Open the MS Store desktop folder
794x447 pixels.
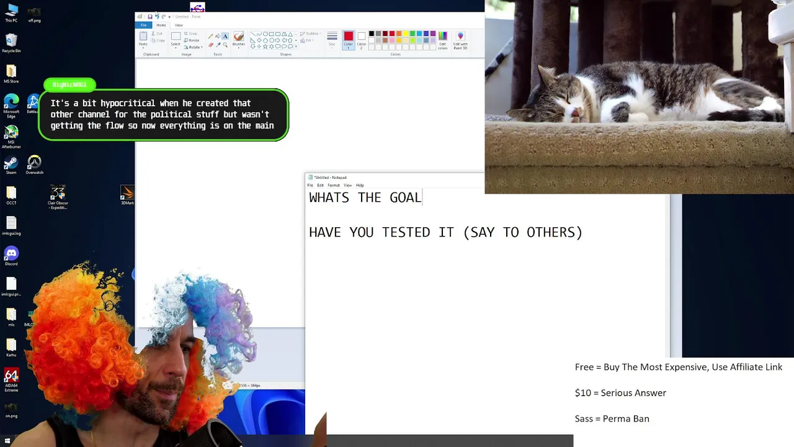tap(11, 73)
